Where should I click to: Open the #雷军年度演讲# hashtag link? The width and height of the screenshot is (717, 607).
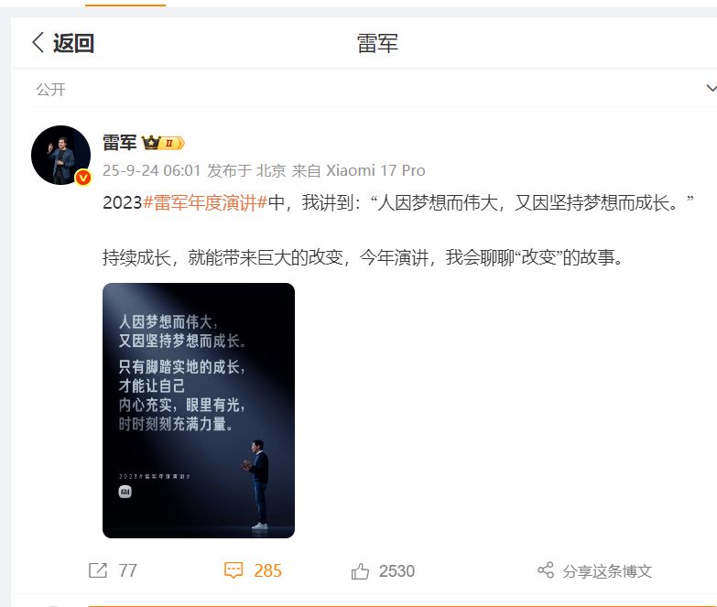click(x=205, y=202)
